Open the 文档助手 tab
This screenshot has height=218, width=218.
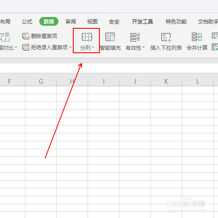[x=208, y=22]
